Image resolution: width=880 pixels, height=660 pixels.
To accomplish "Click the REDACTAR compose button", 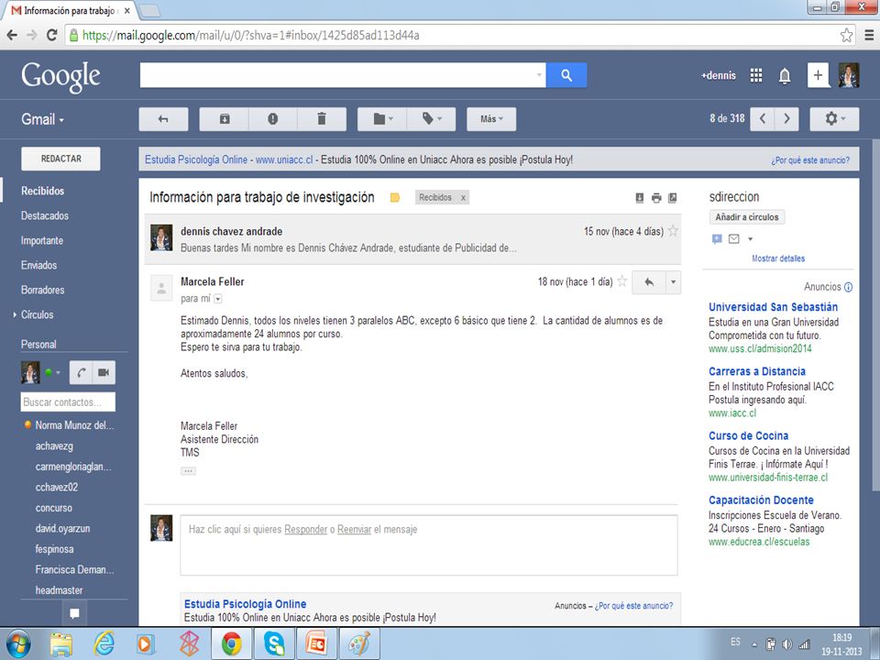I will point(60,159).
